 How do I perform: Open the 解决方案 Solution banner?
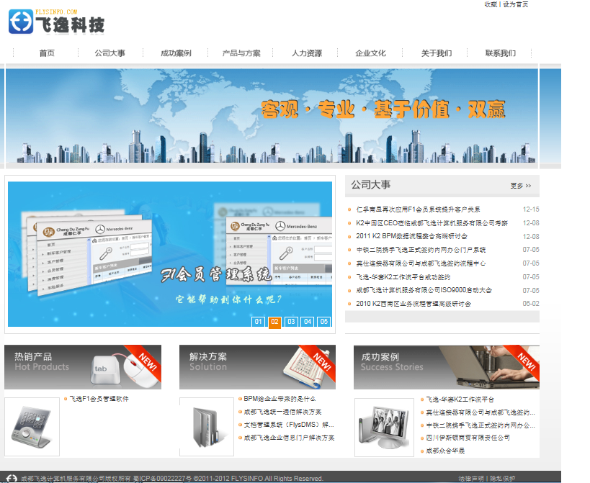[x=257, y=367]
